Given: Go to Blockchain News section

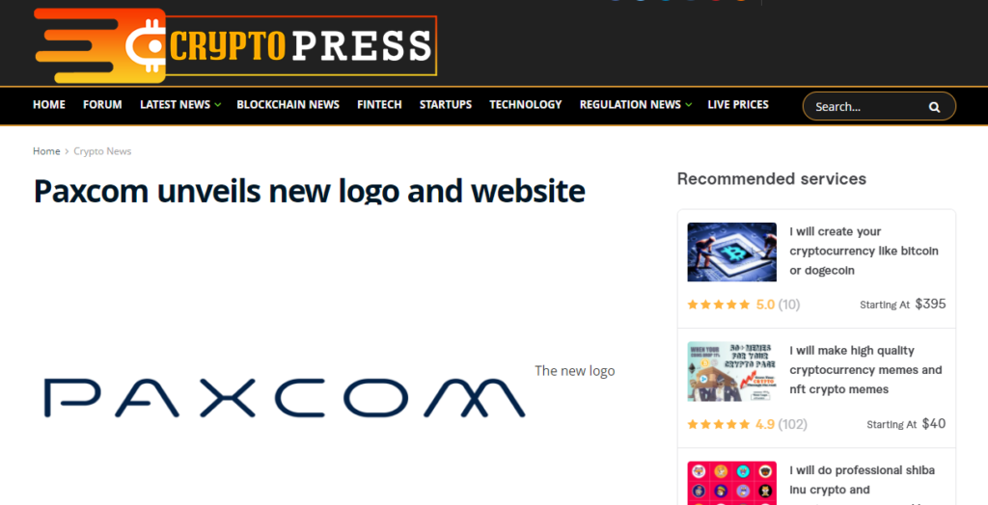Looking at the screenshot, I should [x=288, y=104].
